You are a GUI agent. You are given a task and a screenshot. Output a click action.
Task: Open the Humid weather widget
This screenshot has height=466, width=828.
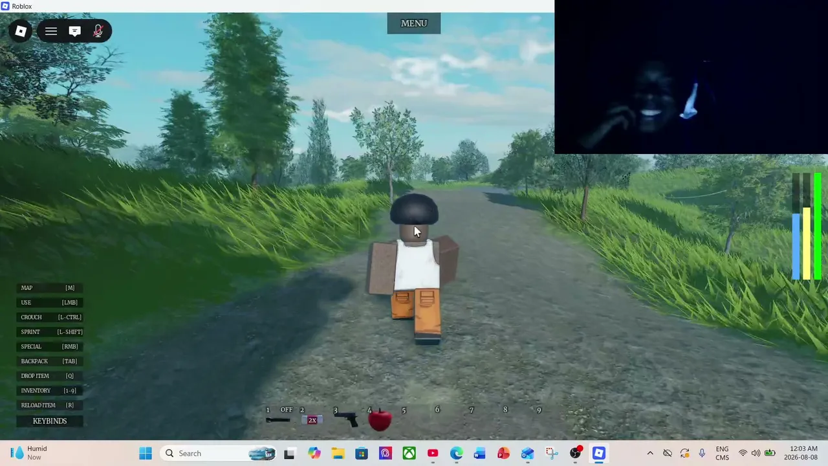click(29, 453)
